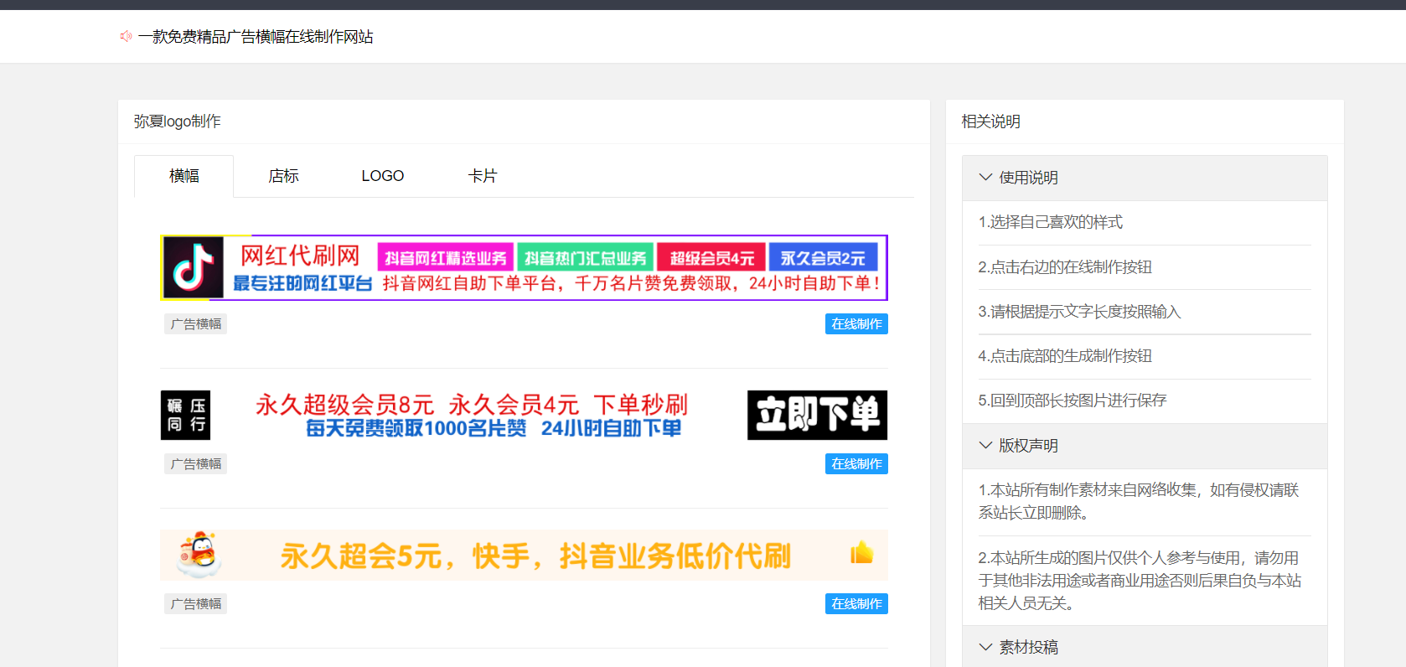Open the LOGO tab
Screen dimensions: 1406x667
pos(382,176)
